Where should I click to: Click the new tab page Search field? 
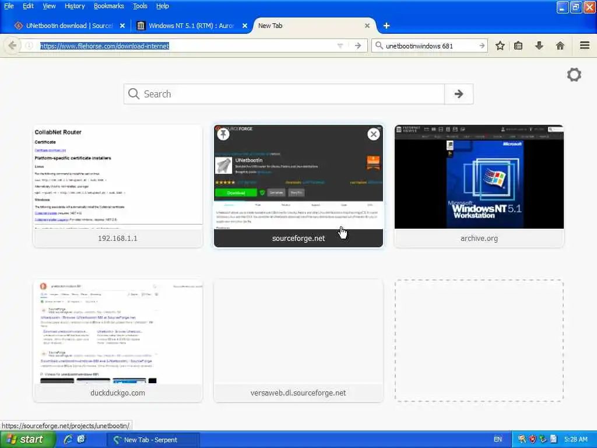click(x=284, y=94)
